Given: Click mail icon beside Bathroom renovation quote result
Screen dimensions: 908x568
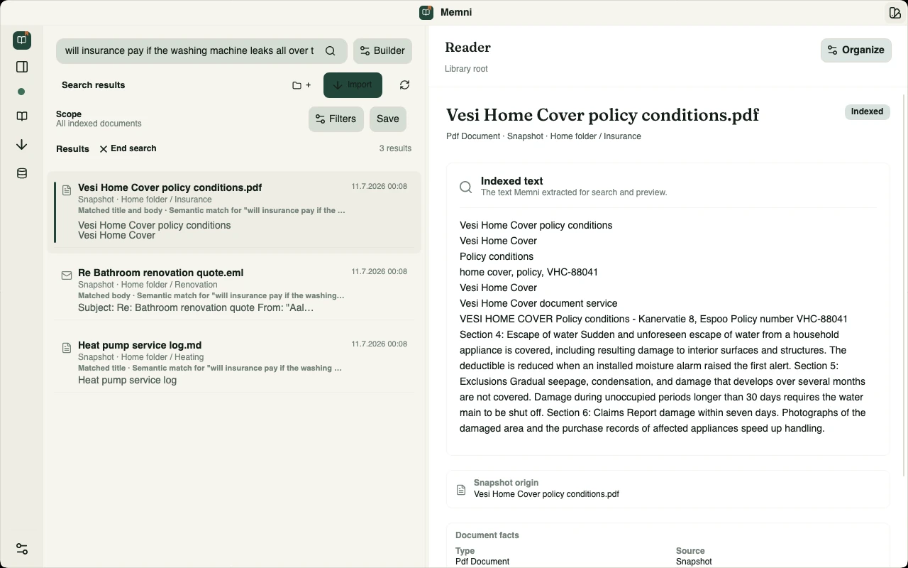Looking at the screenshot, I should point(67,275).
